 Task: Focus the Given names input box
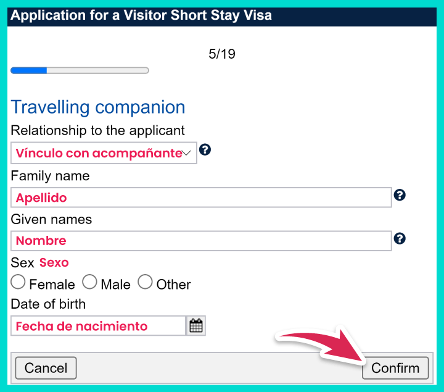click(201, 241)
